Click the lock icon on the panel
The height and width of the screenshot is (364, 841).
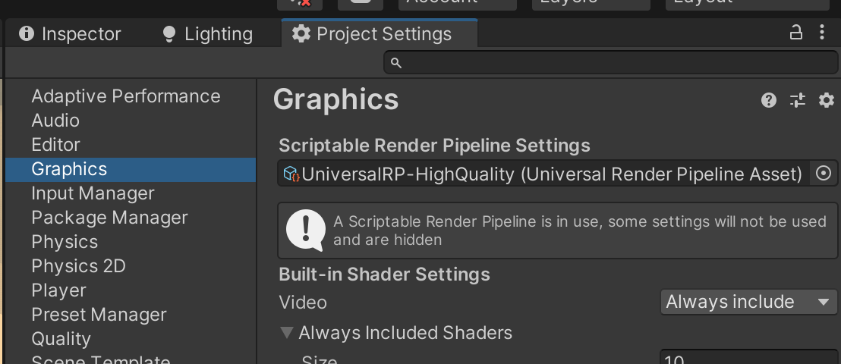click(796, 33)
